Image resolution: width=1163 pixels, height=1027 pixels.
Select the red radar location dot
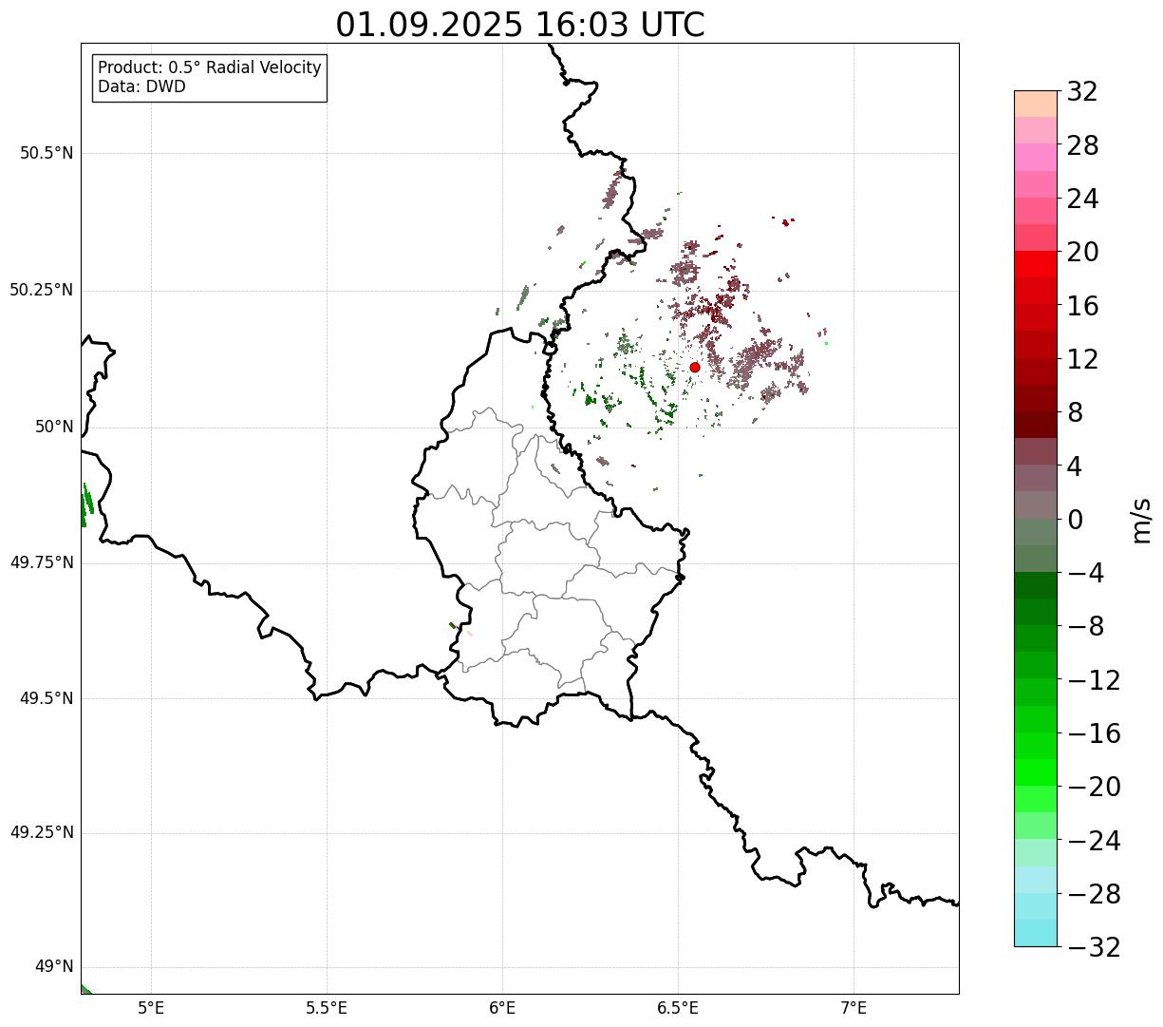click(x=695, y=367)
